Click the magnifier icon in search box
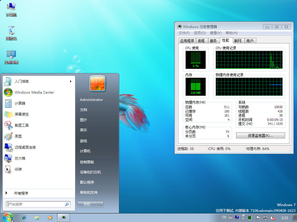Screen dimensions: 297x222 point(67,204)
